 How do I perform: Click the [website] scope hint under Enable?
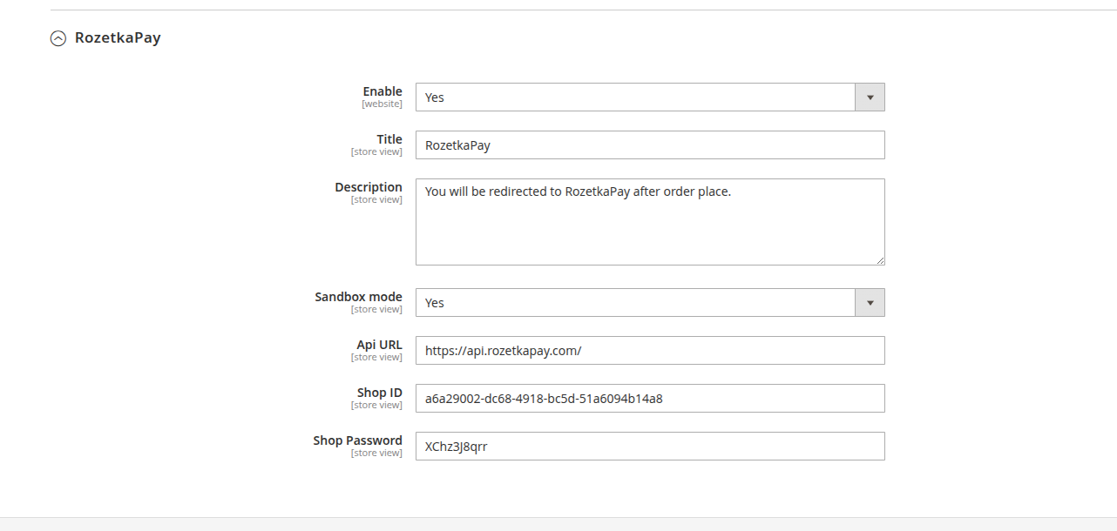coord(382,104)
